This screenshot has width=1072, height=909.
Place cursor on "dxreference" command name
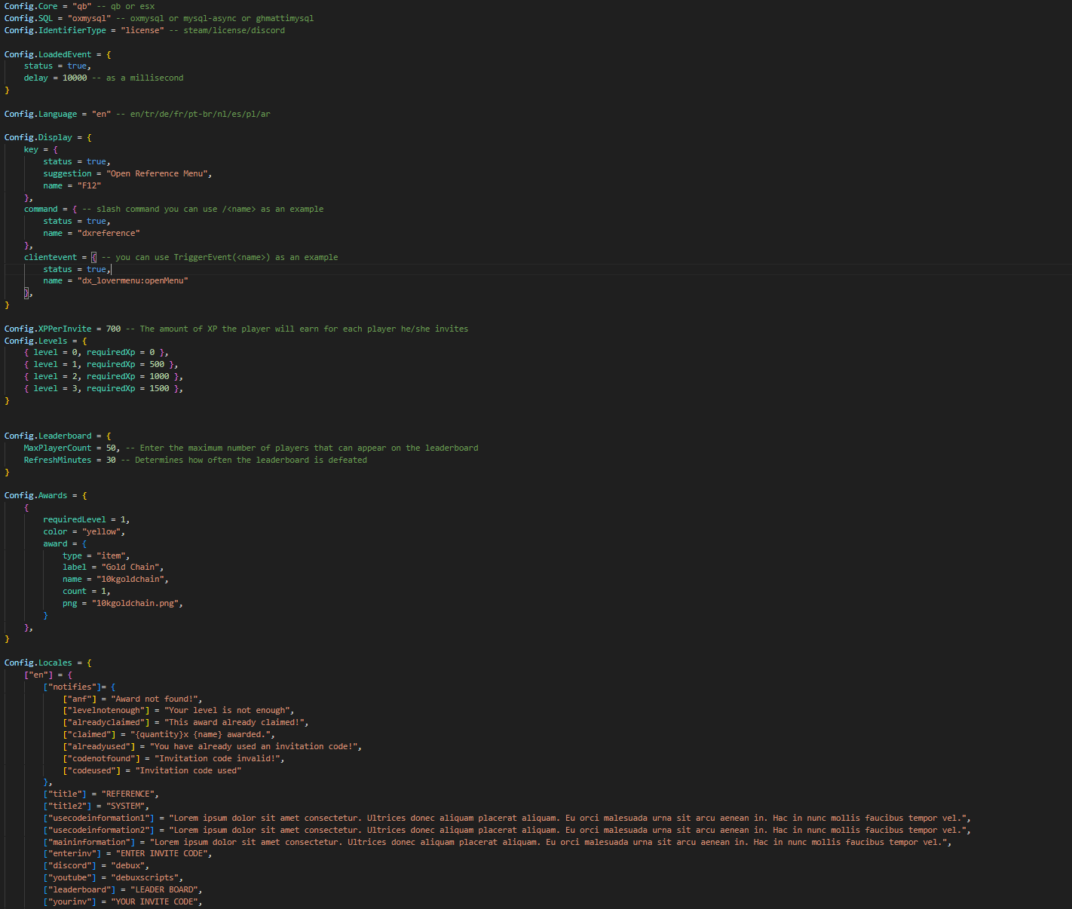point(109,233)
